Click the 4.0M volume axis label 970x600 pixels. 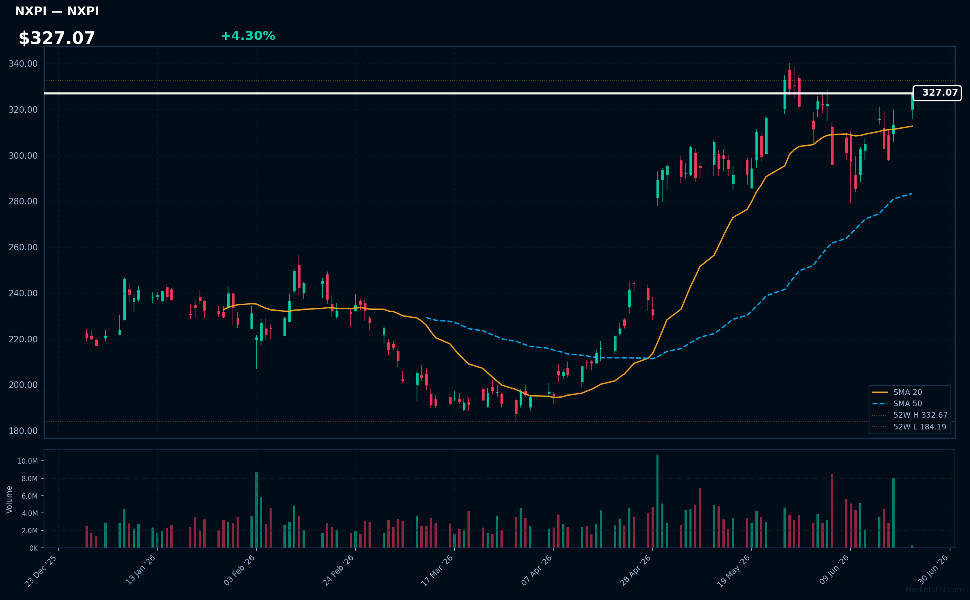pyautogui.click(x=29, y=513)
